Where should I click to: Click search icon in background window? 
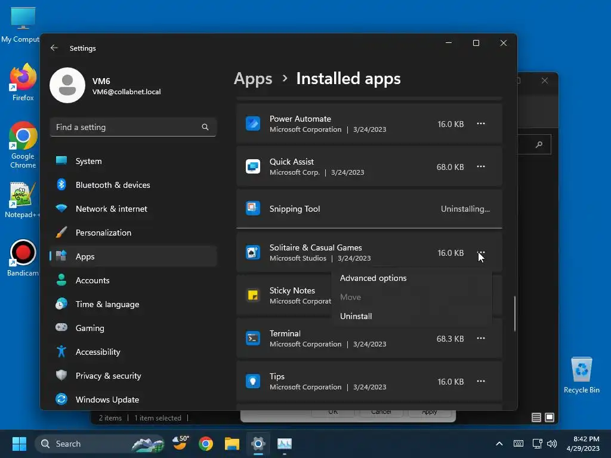point(539,144)
